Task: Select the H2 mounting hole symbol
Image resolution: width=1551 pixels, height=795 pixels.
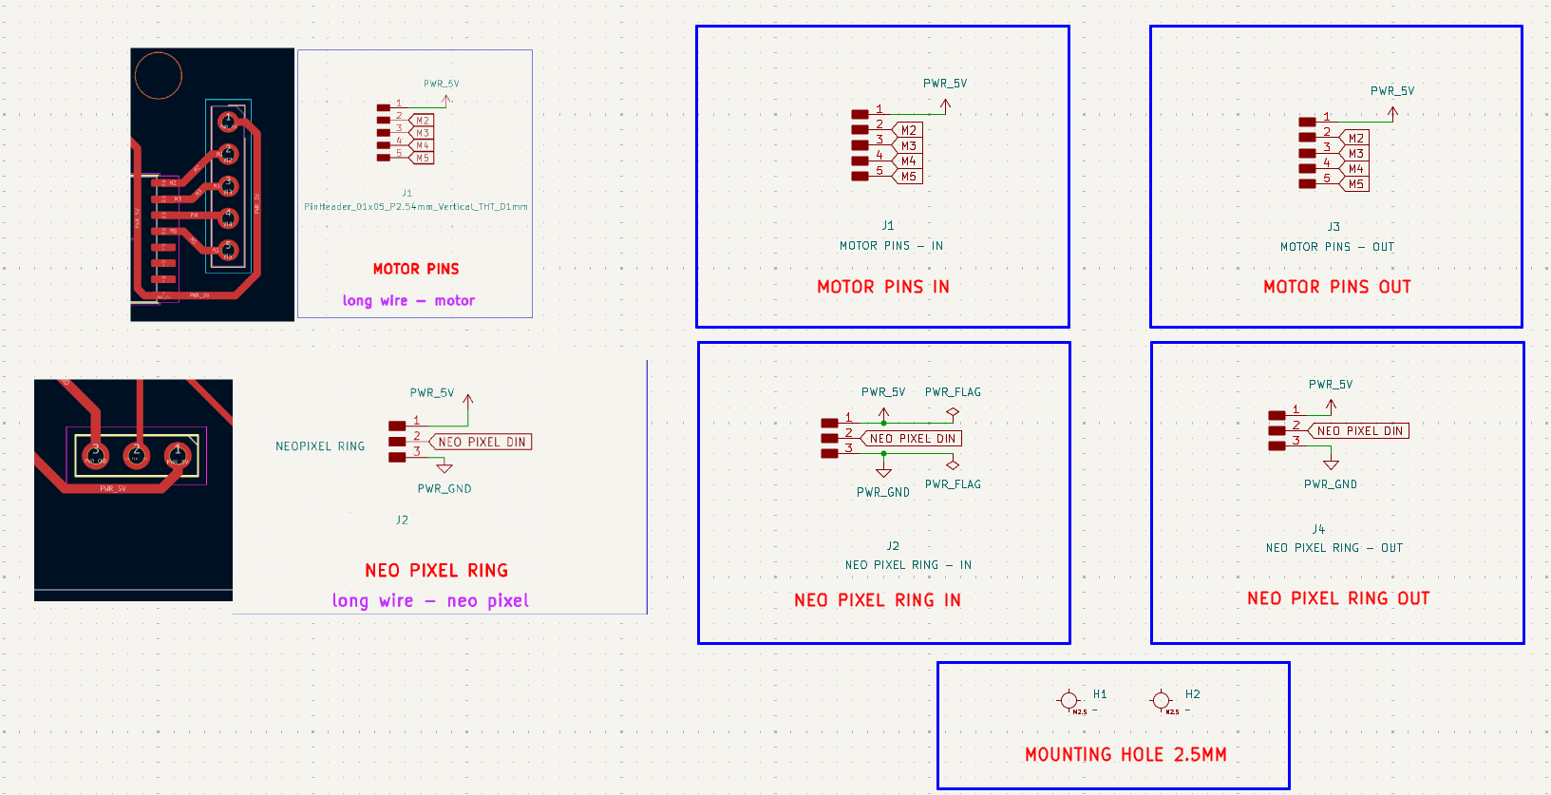Action: click(x=1161, y=701)
